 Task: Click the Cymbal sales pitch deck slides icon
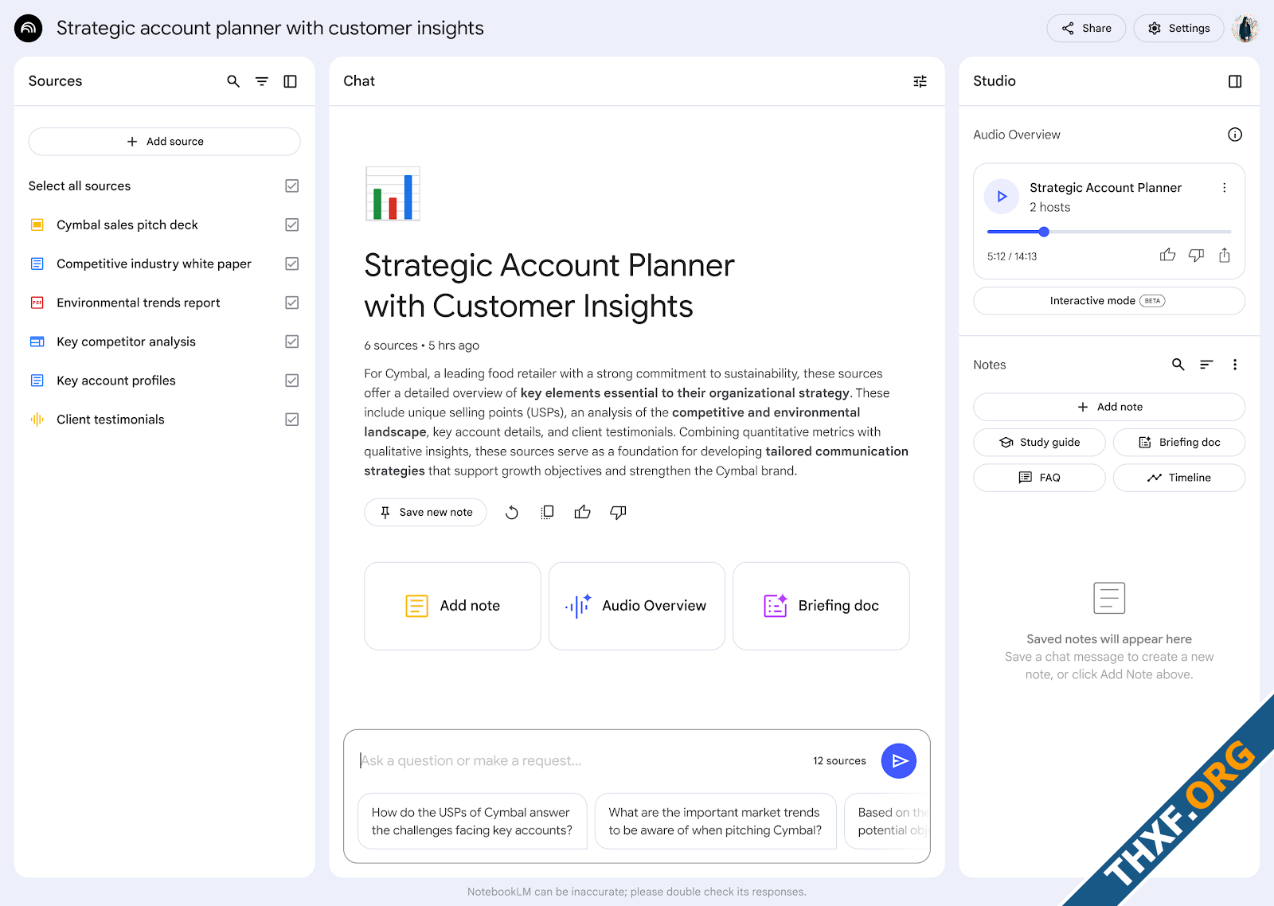click(x=37, y=225)
